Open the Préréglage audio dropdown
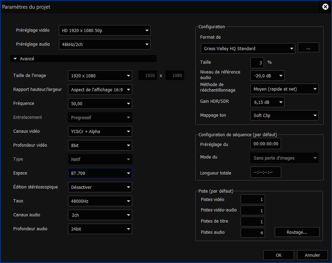332x263 pixels. pos(104,45)
